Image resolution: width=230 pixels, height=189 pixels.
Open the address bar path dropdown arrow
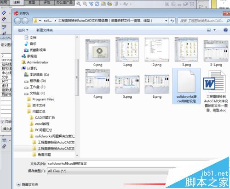click(x=166, y=21)
